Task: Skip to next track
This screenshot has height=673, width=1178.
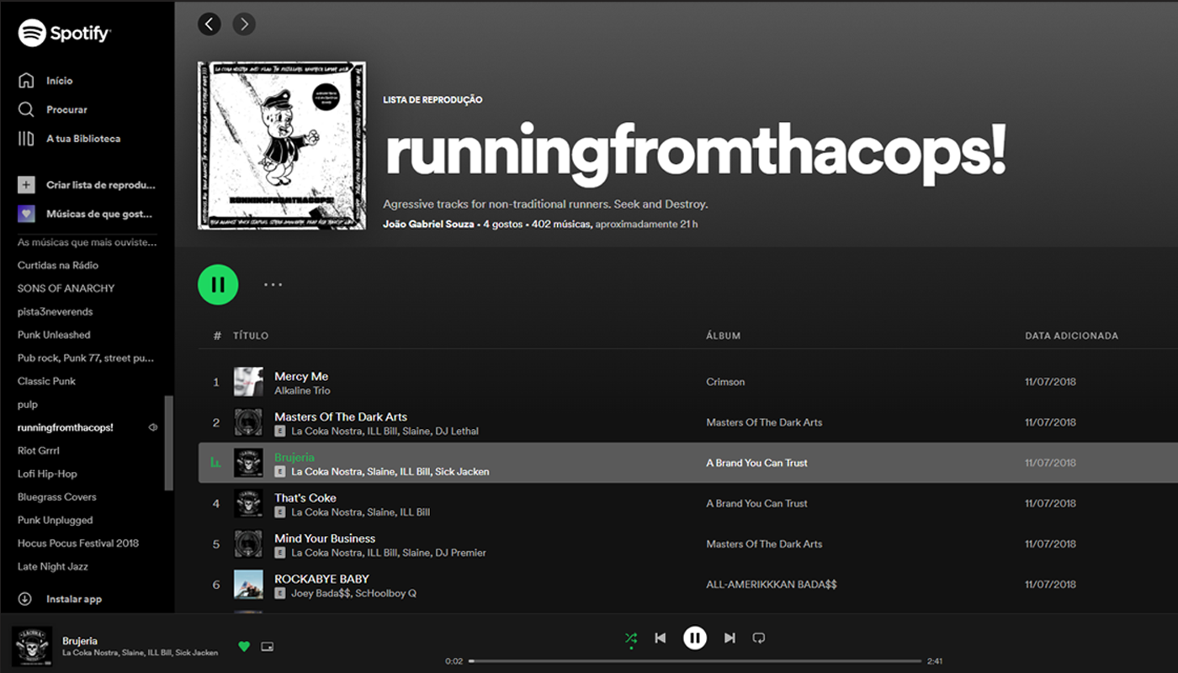Action: pyautogui.click(x=730, y=639)
